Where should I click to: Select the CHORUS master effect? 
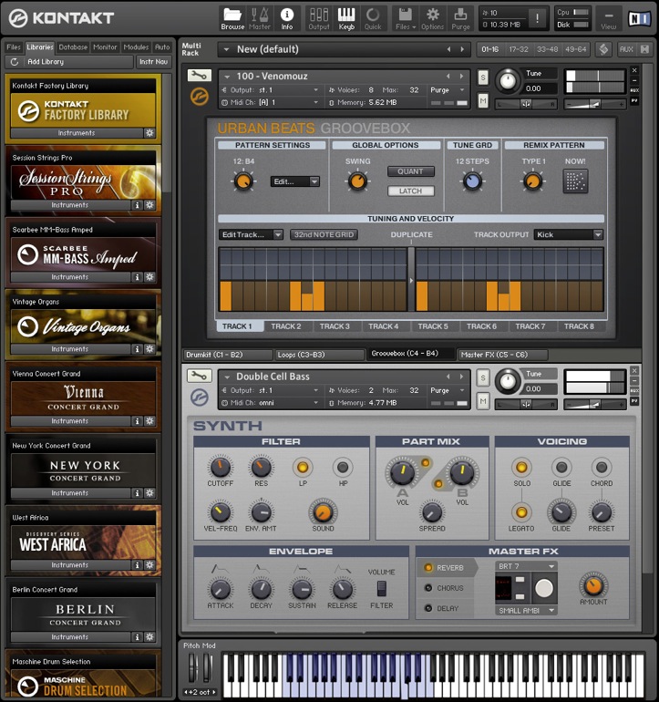(444, 588)
